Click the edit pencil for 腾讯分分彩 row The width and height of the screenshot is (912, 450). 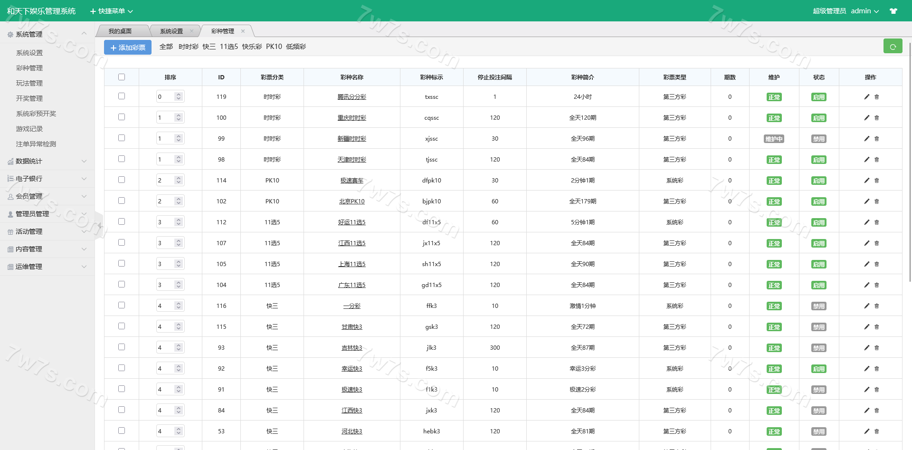pos(866,97)
